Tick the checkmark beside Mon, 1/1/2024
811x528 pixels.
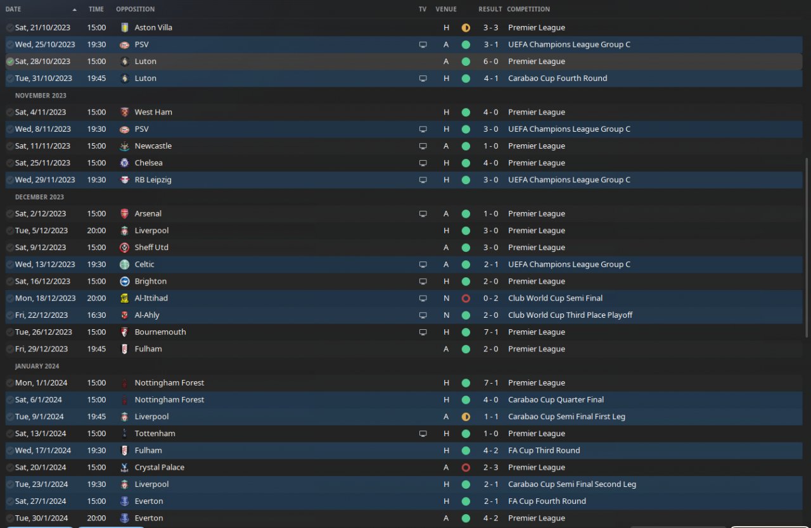click(x=10, y=383)
